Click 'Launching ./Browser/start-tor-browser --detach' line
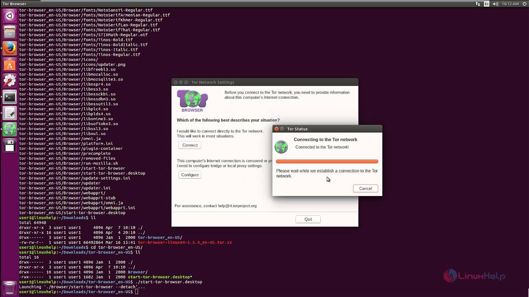 82,287
